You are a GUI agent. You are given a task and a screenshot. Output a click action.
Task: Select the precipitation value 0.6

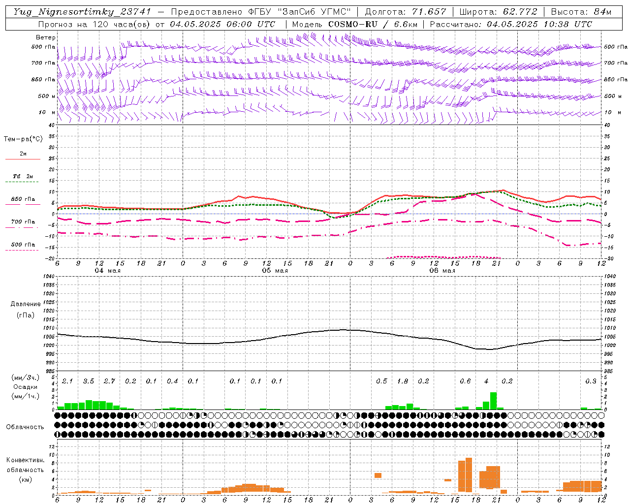465,381
